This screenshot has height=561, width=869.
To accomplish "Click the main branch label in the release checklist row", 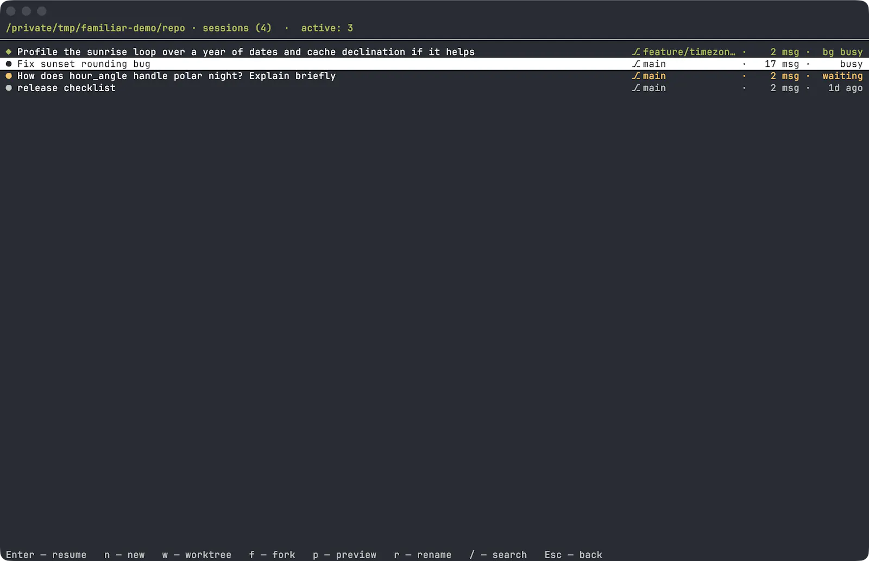I will [654, 87].
